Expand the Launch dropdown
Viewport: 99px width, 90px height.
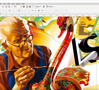(x=50, y=7)
